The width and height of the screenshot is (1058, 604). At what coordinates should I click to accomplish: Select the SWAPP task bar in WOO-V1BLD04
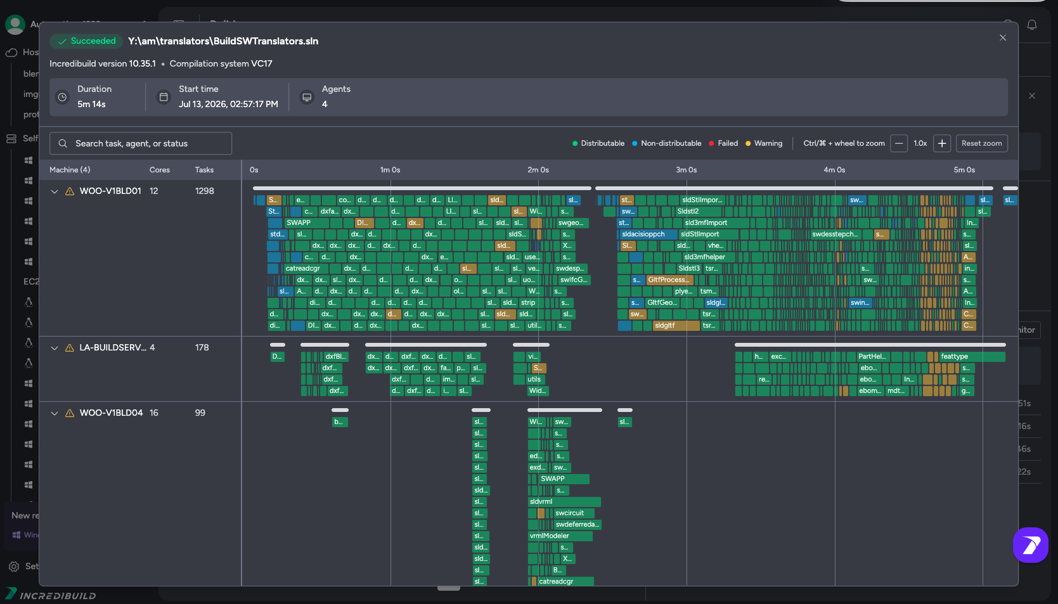(x=564, y=479)
